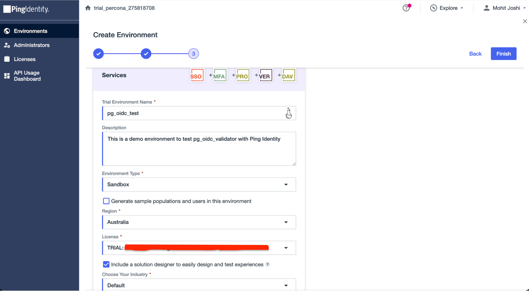Image resolution: width=529 pixels, height=291 pixels.
Task: Click the PRO service icon
Action: click(x=243, y=76)
